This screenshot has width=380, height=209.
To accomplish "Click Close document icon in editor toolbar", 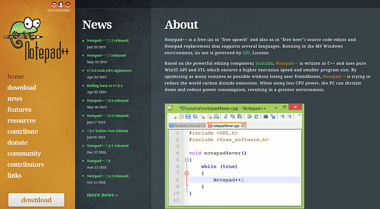I will [202, 117].
